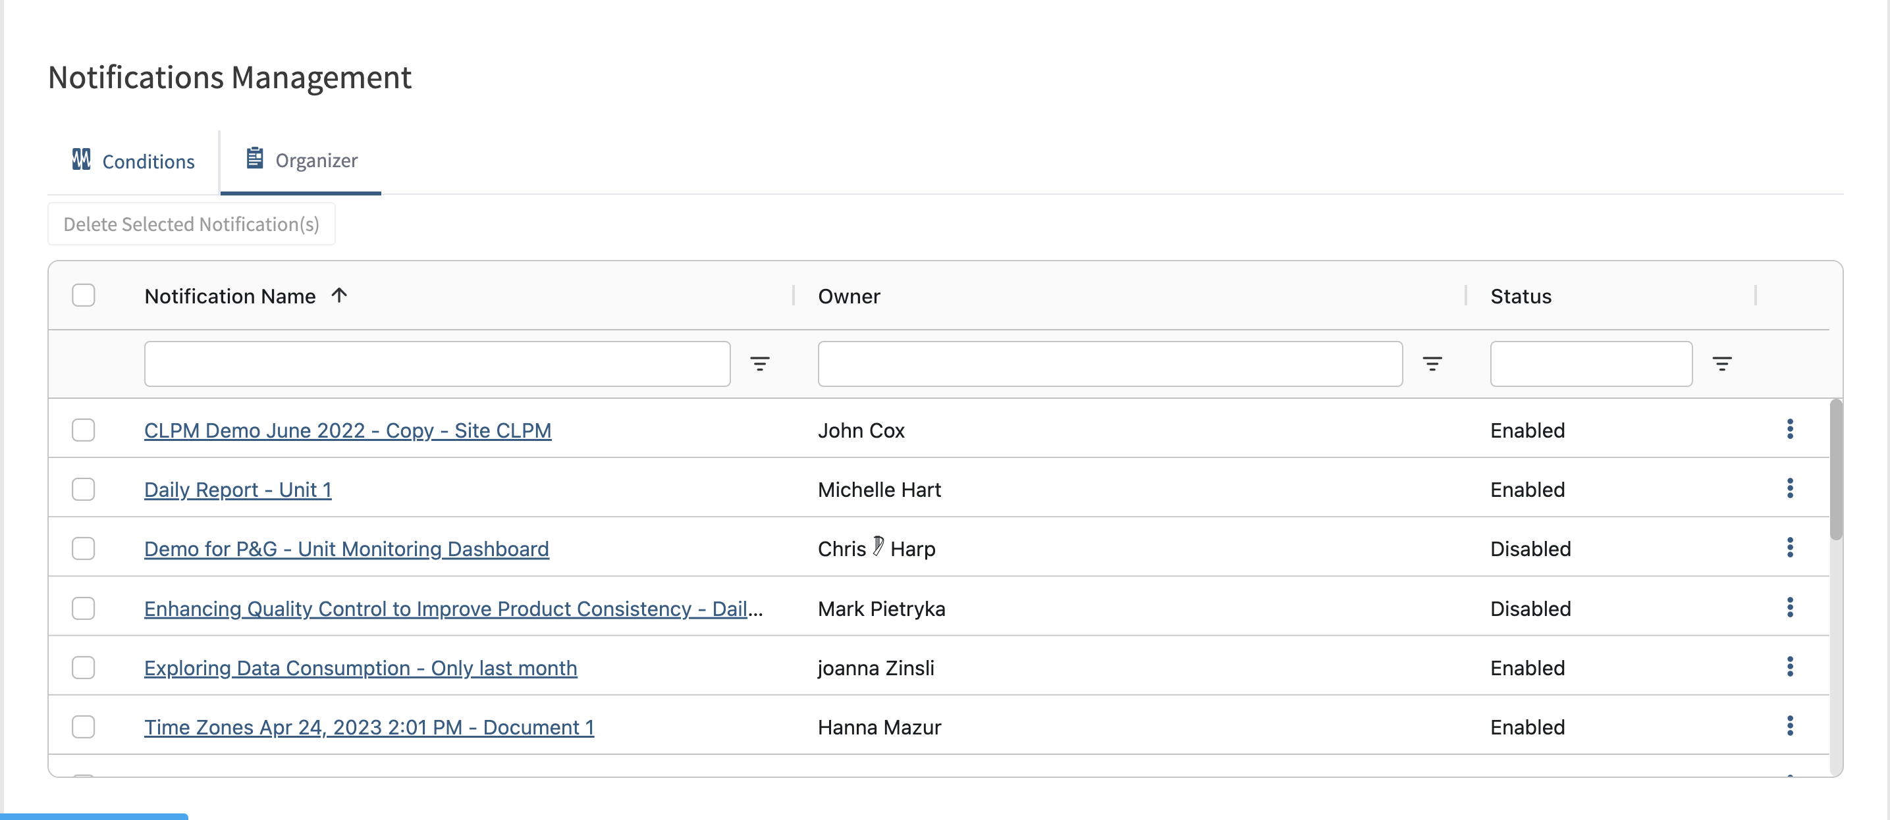Open filter options for Status column

(1722, 364)
